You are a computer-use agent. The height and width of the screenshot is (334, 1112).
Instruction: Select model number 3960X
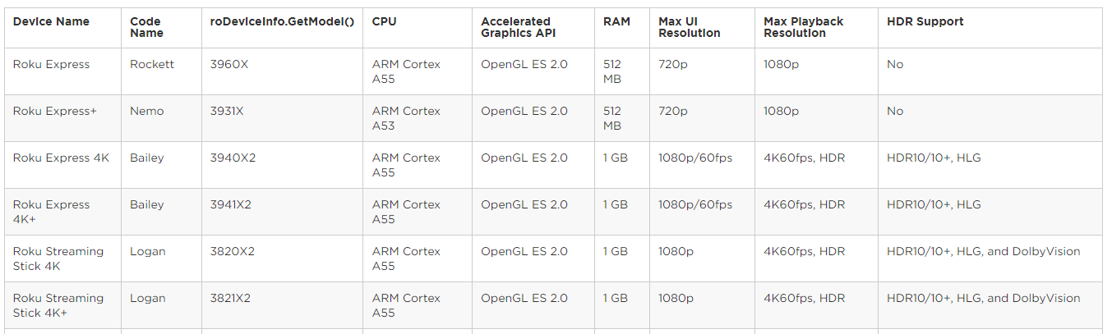coord(229,64)
